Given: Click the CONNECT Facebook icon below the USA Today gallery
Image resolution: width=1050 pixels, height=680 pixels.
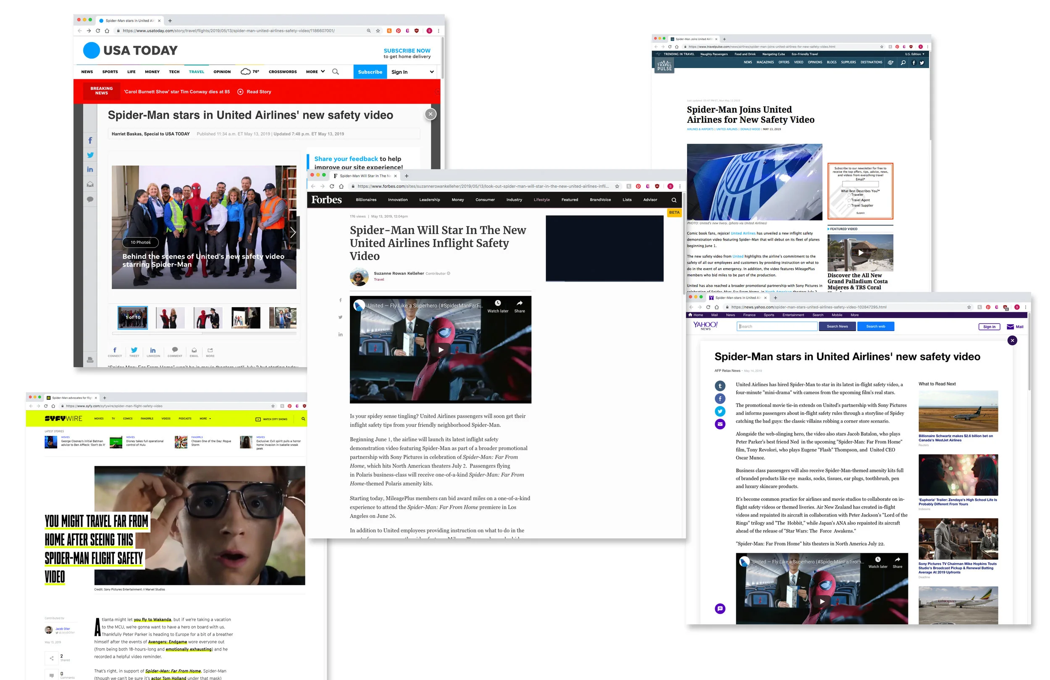Looking at the screenshot, I should [x=115, y=352].
